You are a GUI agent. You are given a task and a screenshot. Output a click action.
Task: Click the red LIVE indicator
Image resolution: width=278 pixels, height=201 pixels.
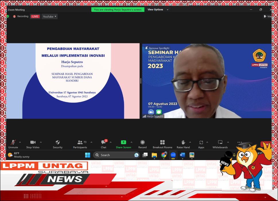(35, 16)
